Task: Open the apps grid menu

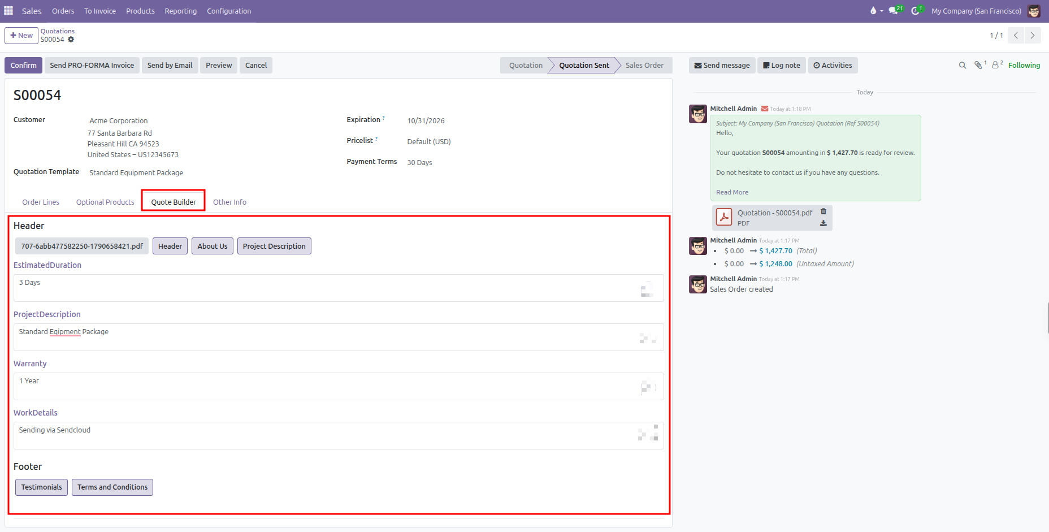Action: click(8, 11)
